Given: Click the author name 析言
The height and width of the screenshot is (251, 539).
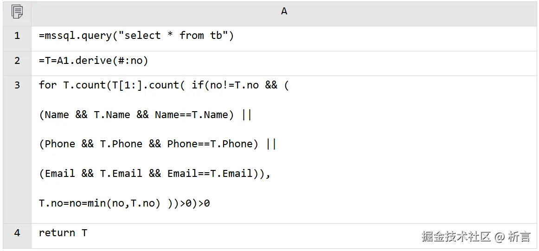Looking at the screenshot, I should (x=520, y=237).
